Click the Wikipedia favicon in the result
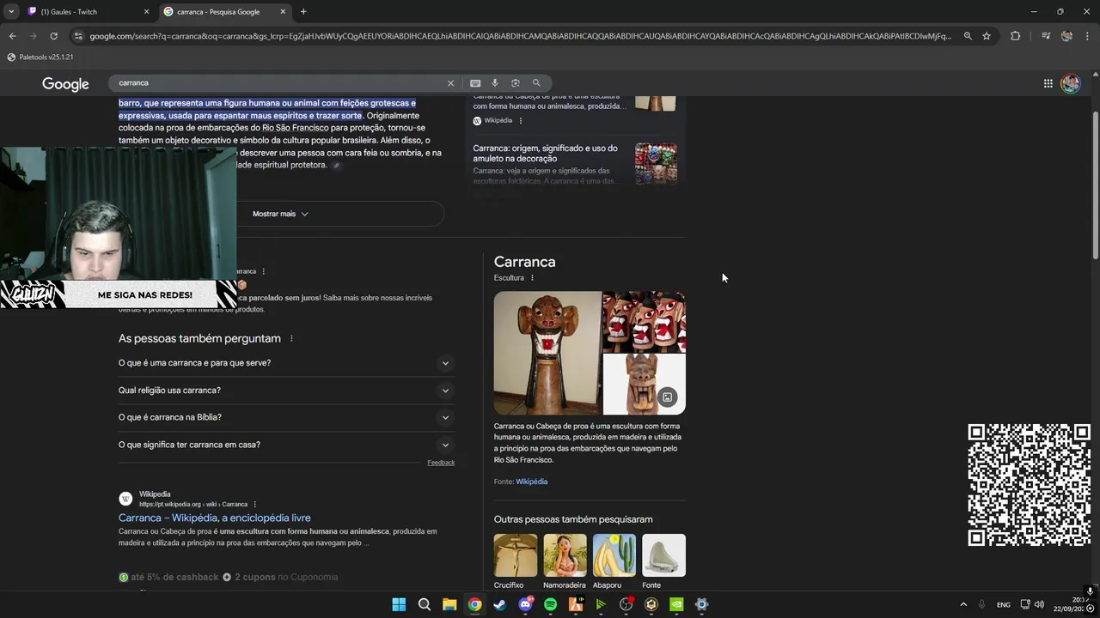The width and height of the screenshot is (1100, 618). [x=125, y=499]
